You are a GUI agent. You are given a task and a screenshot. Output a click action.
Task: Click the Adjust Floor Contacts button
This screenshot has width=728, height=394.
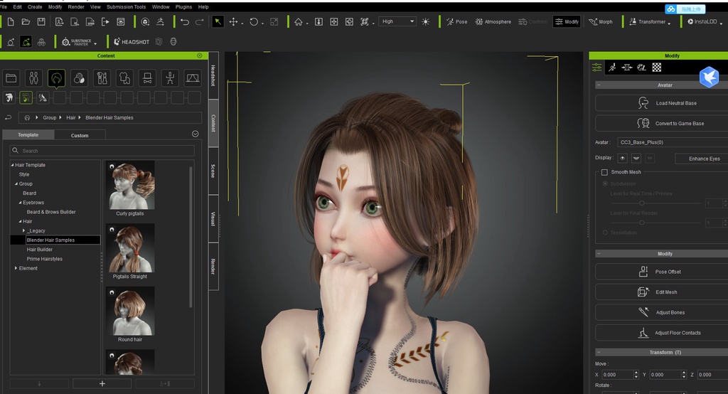point(662,333)
